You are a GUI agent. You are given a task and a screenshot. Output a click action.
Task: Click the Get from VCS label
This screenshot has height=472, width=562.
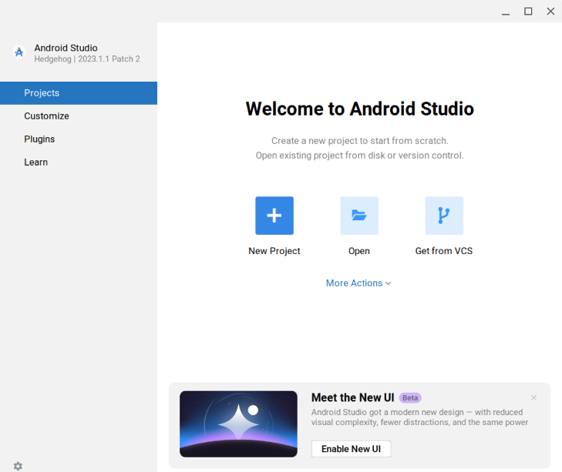point(444,251)
